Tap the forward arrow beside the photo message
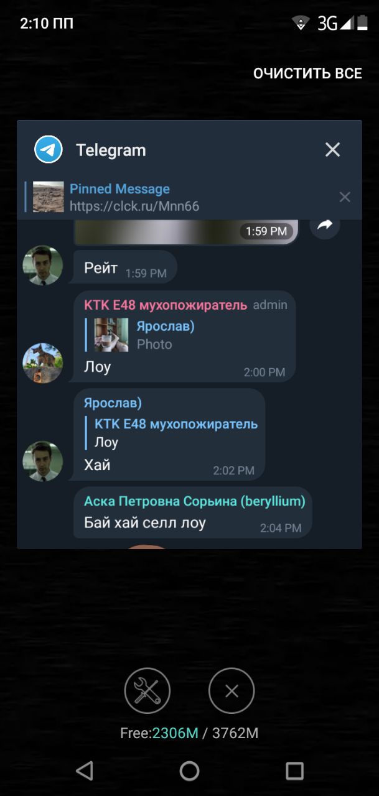This screenshot has width=379, height=796. (x=325, y=225)
